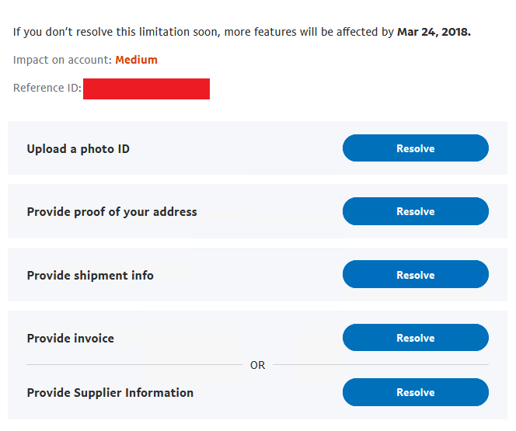Image resolution: width=516 pixels, height=431 pixels.
Task: Click the "OR" divider between invoice options
Action: [x=257, y=365]
